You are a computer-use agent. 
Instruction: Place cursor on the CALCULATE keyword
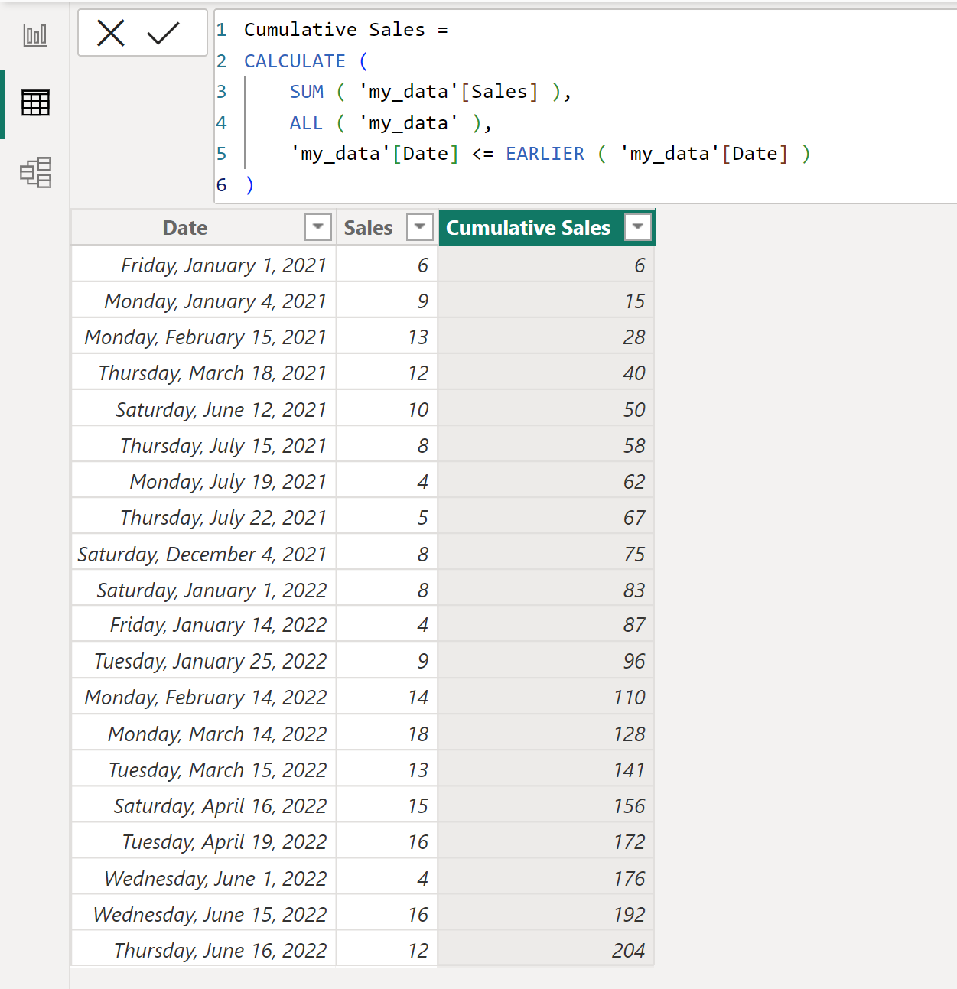tap(295, 60)
